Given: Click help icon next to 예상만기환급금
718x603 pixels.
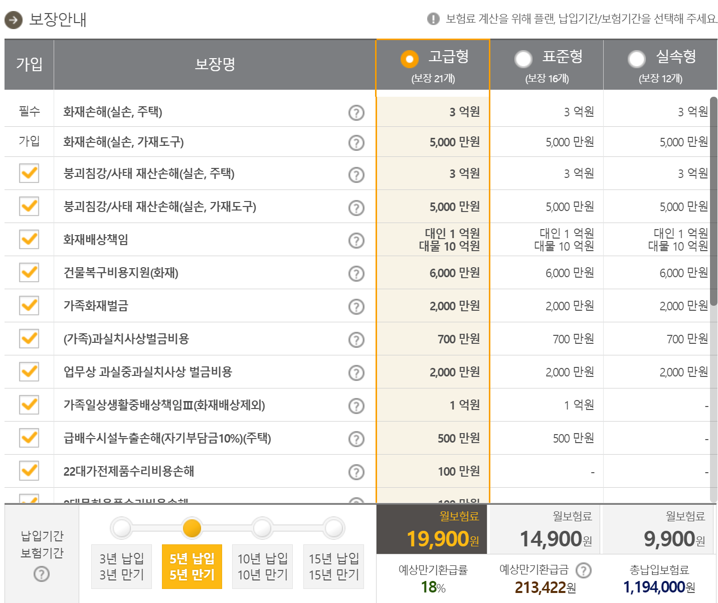Looking at the screenshot, I should [583, 570].
